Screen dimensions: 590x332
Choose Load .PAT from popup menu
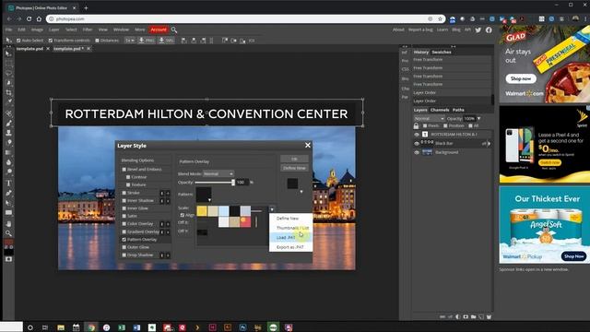(290, 238)
